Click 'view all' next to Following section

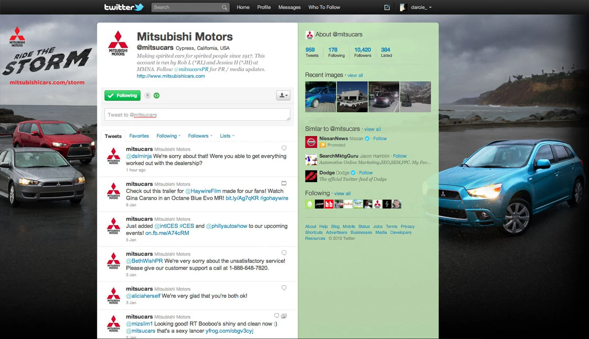point(342,194)
